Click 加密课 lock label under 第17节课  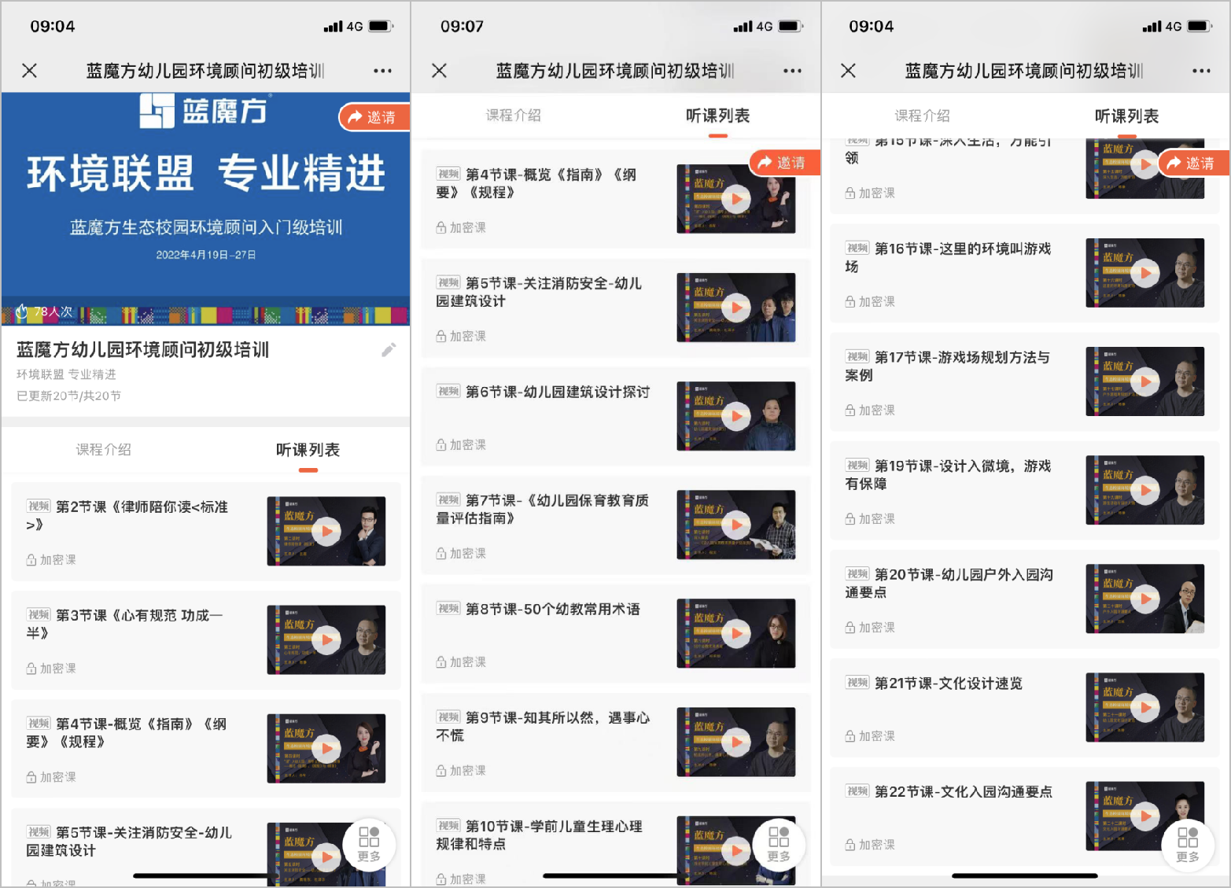point(870,411)
